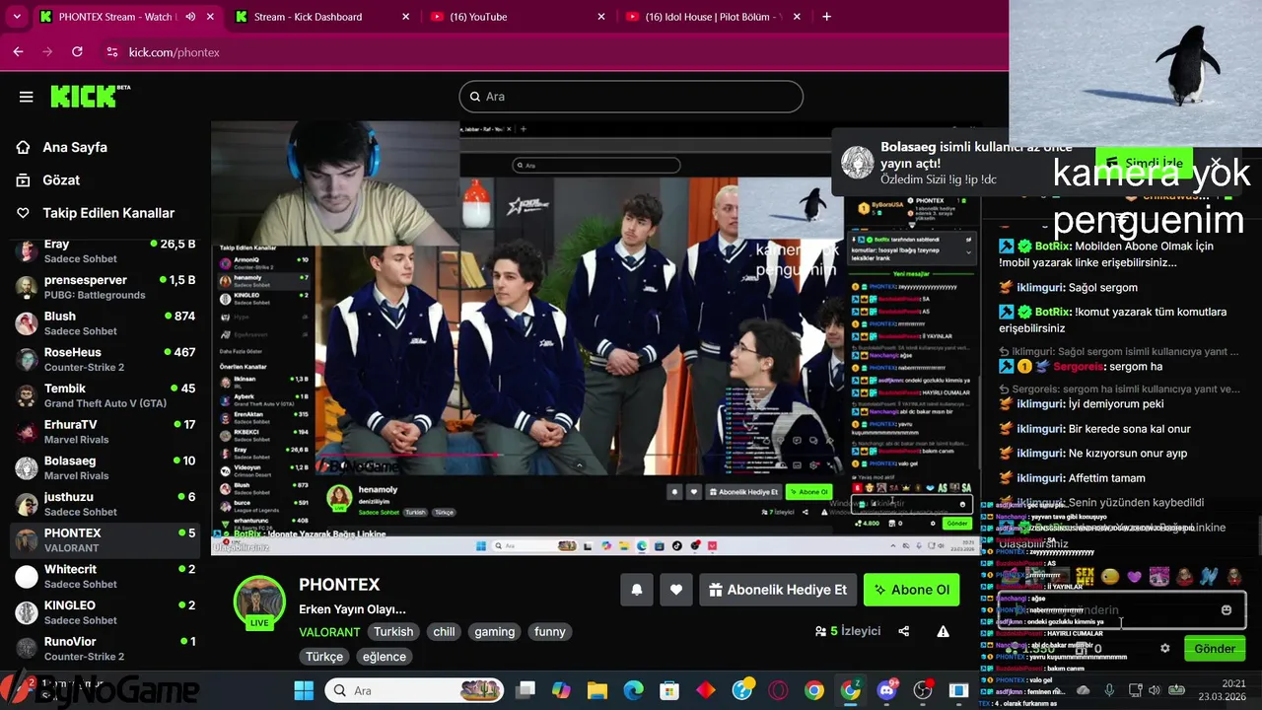This screenshot has height=710, width=1262.
Task: Click the green Abone Ol button
Action: tap(911, 590)
